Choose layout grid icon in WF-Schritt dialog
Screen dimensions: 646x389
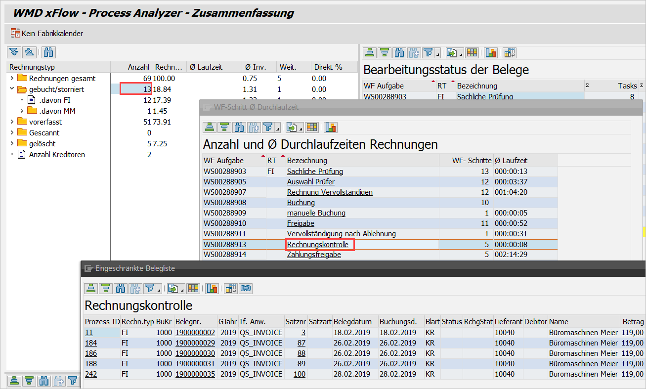[311, 127]
